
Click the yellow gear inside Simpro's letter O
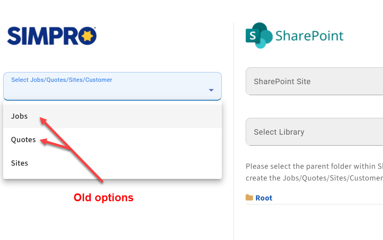coord(87,36)
